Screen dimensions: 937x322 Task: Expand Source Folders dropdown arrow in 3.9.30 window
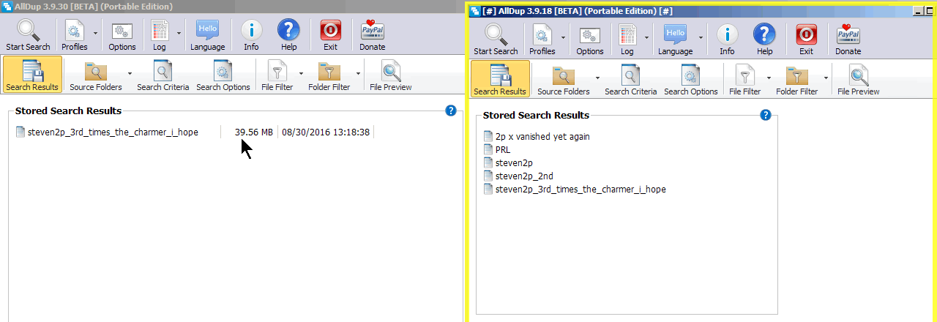[x=130, y=73]
